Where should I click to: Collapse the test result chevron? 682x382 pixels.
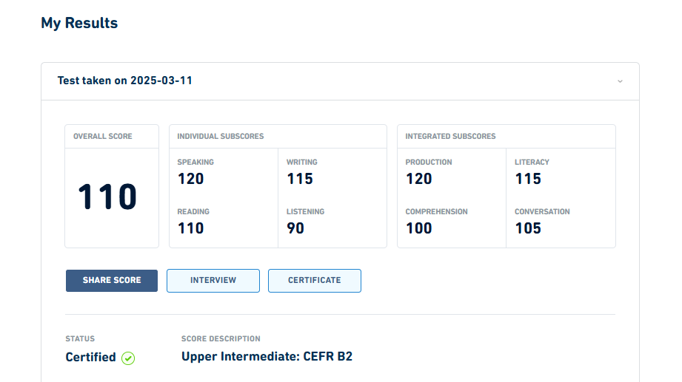coord(620,81)
